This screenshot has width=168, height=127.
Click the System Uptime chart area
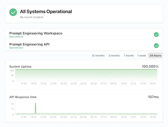tap(86, 75)
